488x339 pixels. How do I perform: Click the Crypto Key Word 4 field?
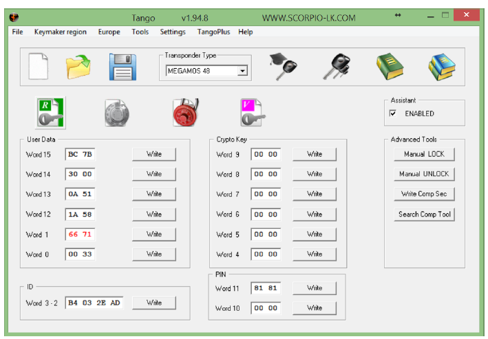tap(266, 254)
